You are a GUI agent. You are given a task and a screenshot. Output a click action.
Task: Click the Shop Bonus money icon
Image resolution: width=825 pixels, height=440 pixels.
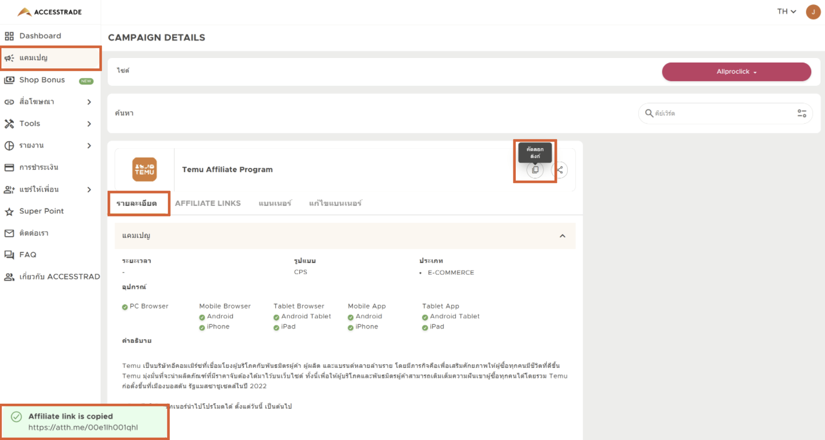coord(9,80)
